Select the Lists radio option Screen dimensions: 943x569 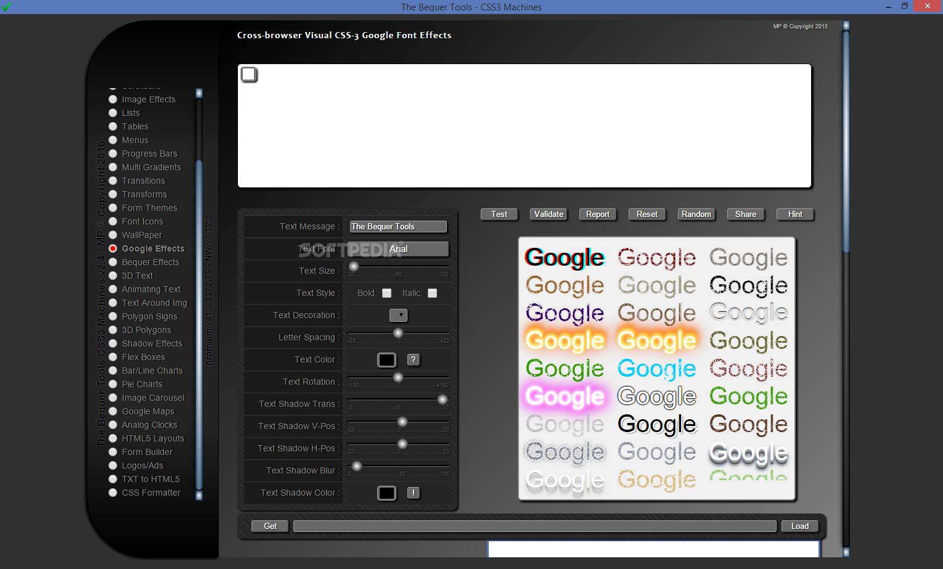pyautogui.click(x=113, y=113)
